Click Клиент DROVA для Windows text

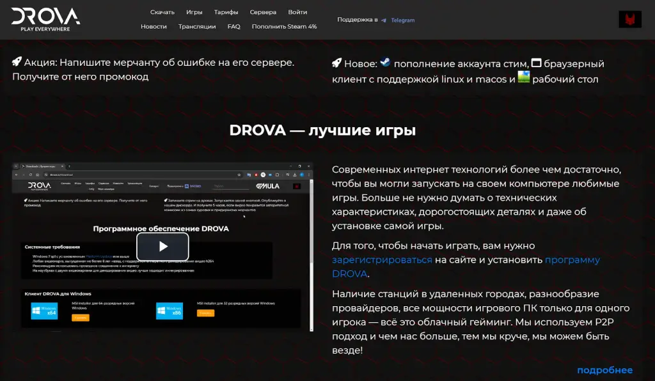point(58,294)
